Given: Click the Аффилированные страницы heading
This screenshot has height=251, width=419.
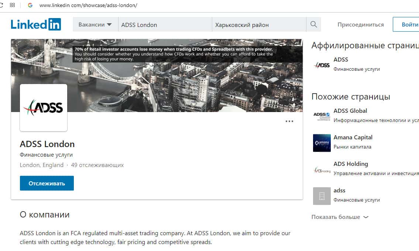Looking at the screenshot, I should click(365, 45).
